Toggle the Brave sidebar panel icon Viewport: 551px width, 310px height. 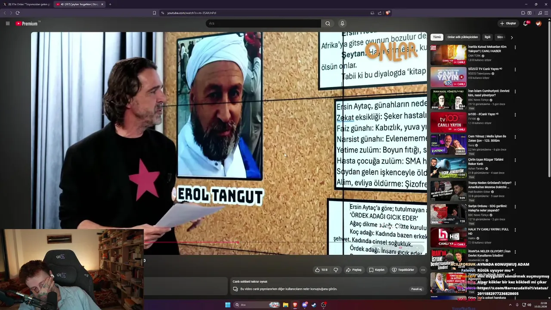529,13
